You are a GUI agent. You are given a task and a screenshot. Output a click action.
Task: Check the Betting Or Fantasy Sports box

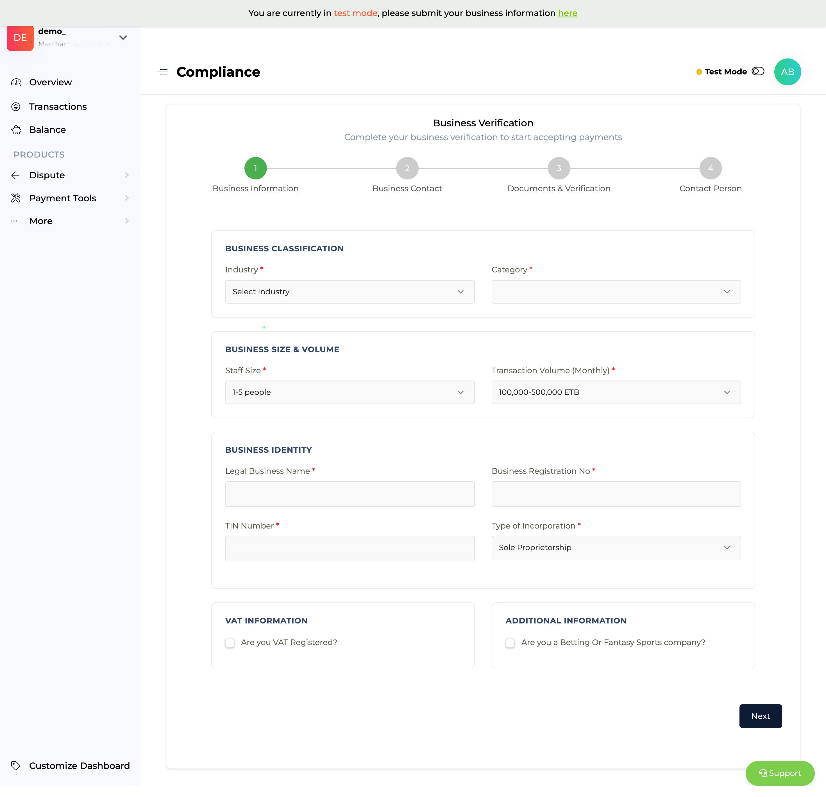[x=510, y=643]
